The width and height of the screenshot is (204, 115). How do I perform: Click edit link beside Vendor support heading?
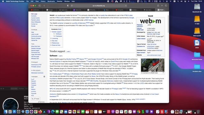(x=68, y=51)
